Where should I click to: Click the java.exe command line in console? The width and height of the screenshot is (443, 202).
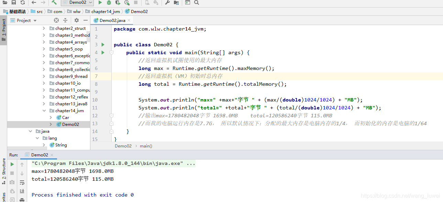pyautogui.click(x=113, y=164)
